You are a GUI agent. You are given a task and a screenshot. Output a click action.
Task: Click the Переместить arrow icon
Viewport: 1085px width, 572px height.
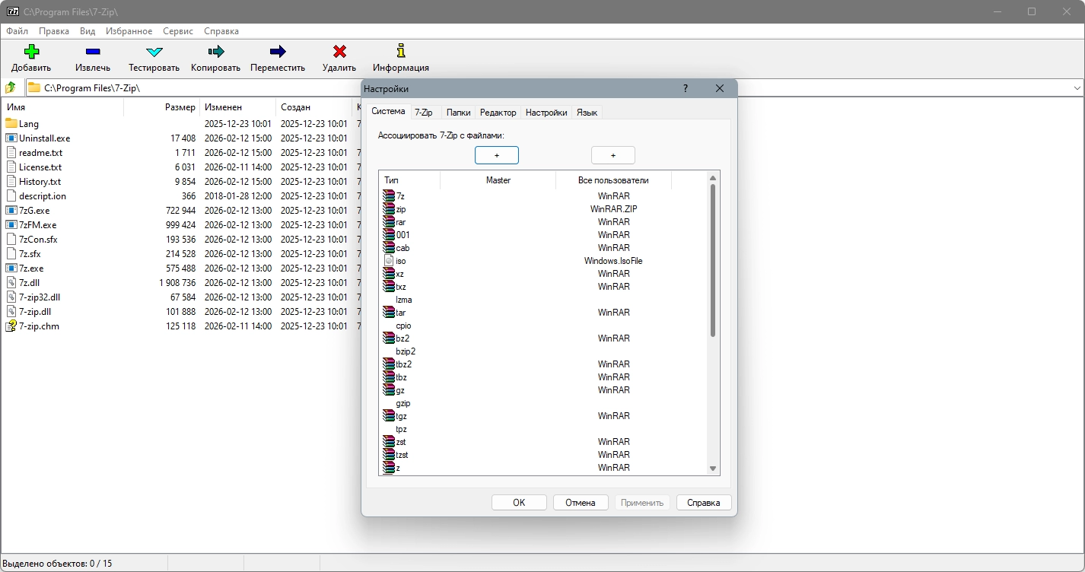[278, 52]
